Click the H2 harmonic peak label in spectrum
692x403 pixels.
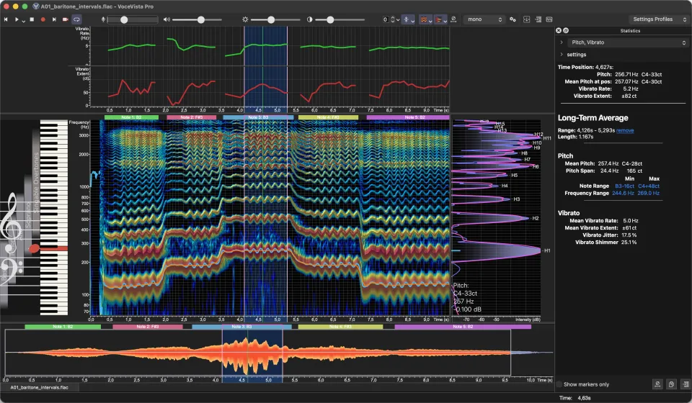click(x=536, y=219)
